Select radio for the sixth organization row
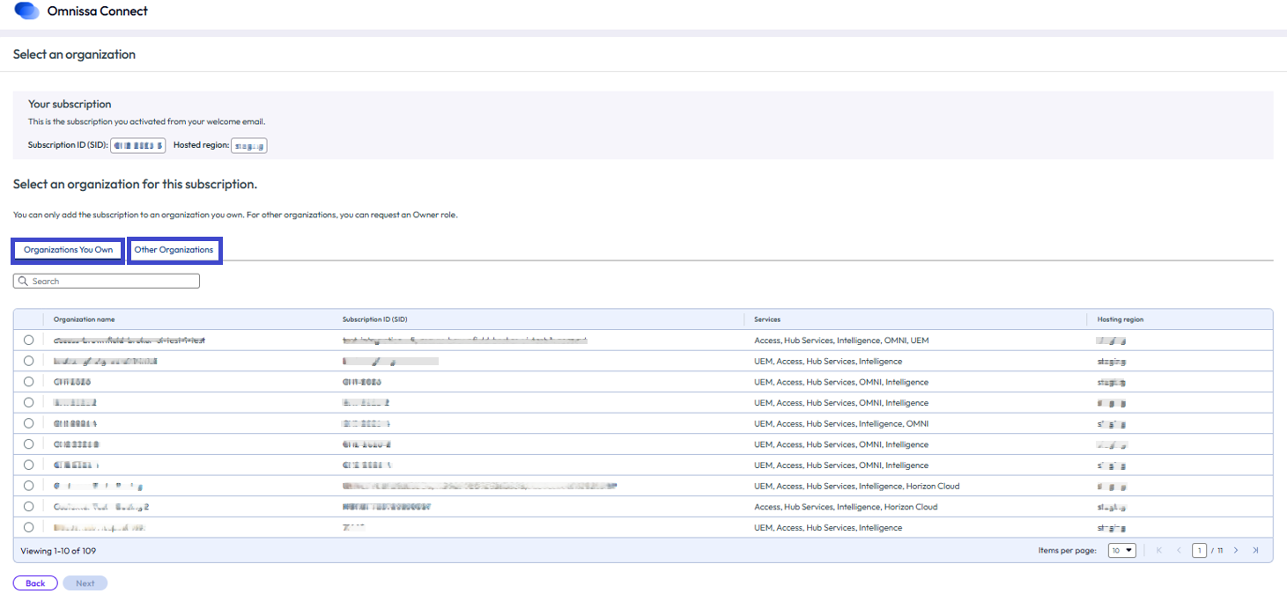 click(x=29, y=444)
